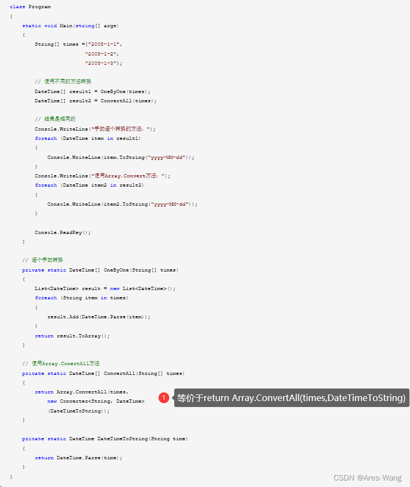This screenshot has width=410, height=487.
Task: Click 'foreach (DateTime item2 in result2)' line
Action: pos(89,186)
